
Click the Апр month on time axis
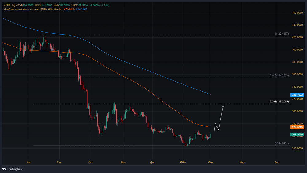point(277,162)
